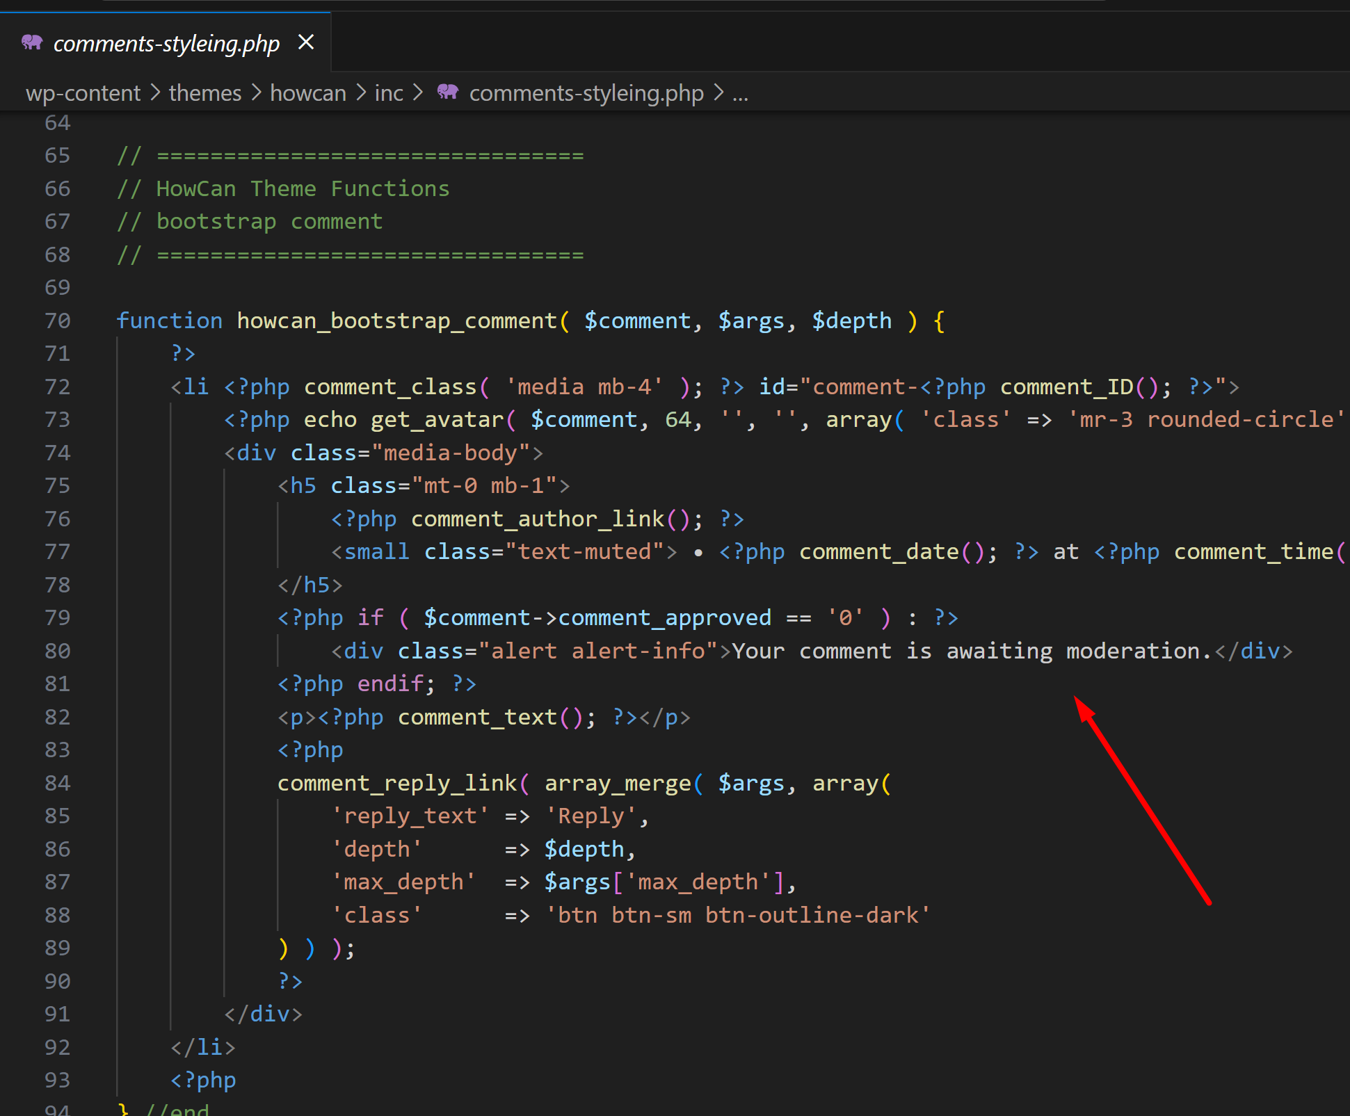Image resolution: width=1350 pixels, height=1116 pixels.
Task: Click the comment_class function call on line 72
Action: point(390,387)
